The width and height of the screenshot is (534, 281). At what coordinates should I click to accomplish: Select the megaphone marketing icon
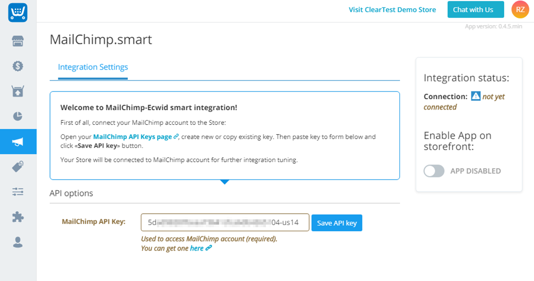tap(18, 142)
